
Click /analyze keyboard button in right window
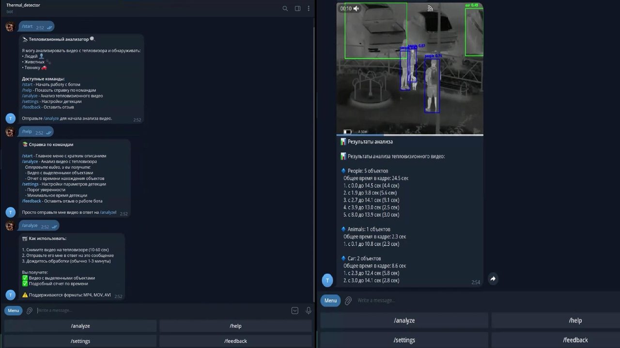(404, 320)
